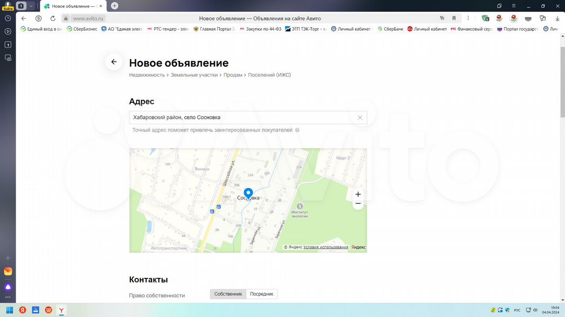This screenshot has width=565, height=317.
Task: Open the СберБизнес bookmark
Action: coord(82,29)
